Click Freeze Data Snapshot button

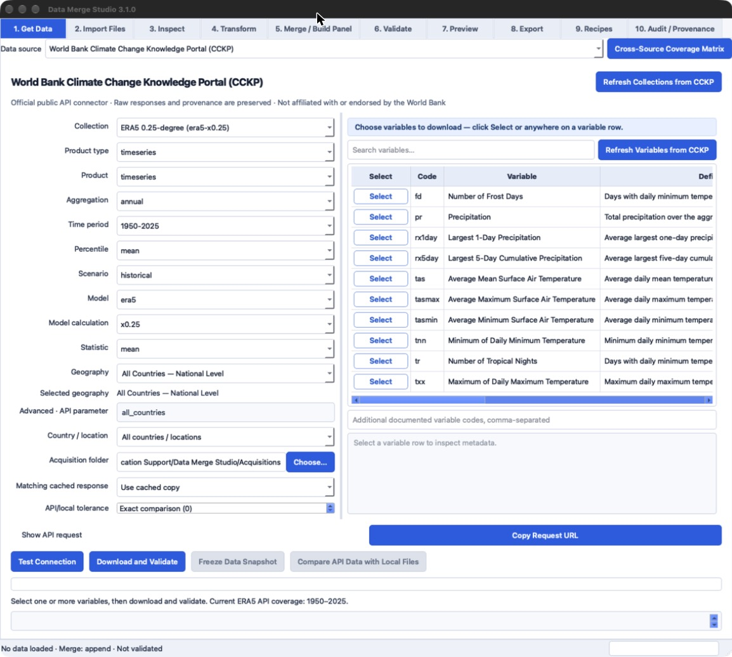click(238, 561)
